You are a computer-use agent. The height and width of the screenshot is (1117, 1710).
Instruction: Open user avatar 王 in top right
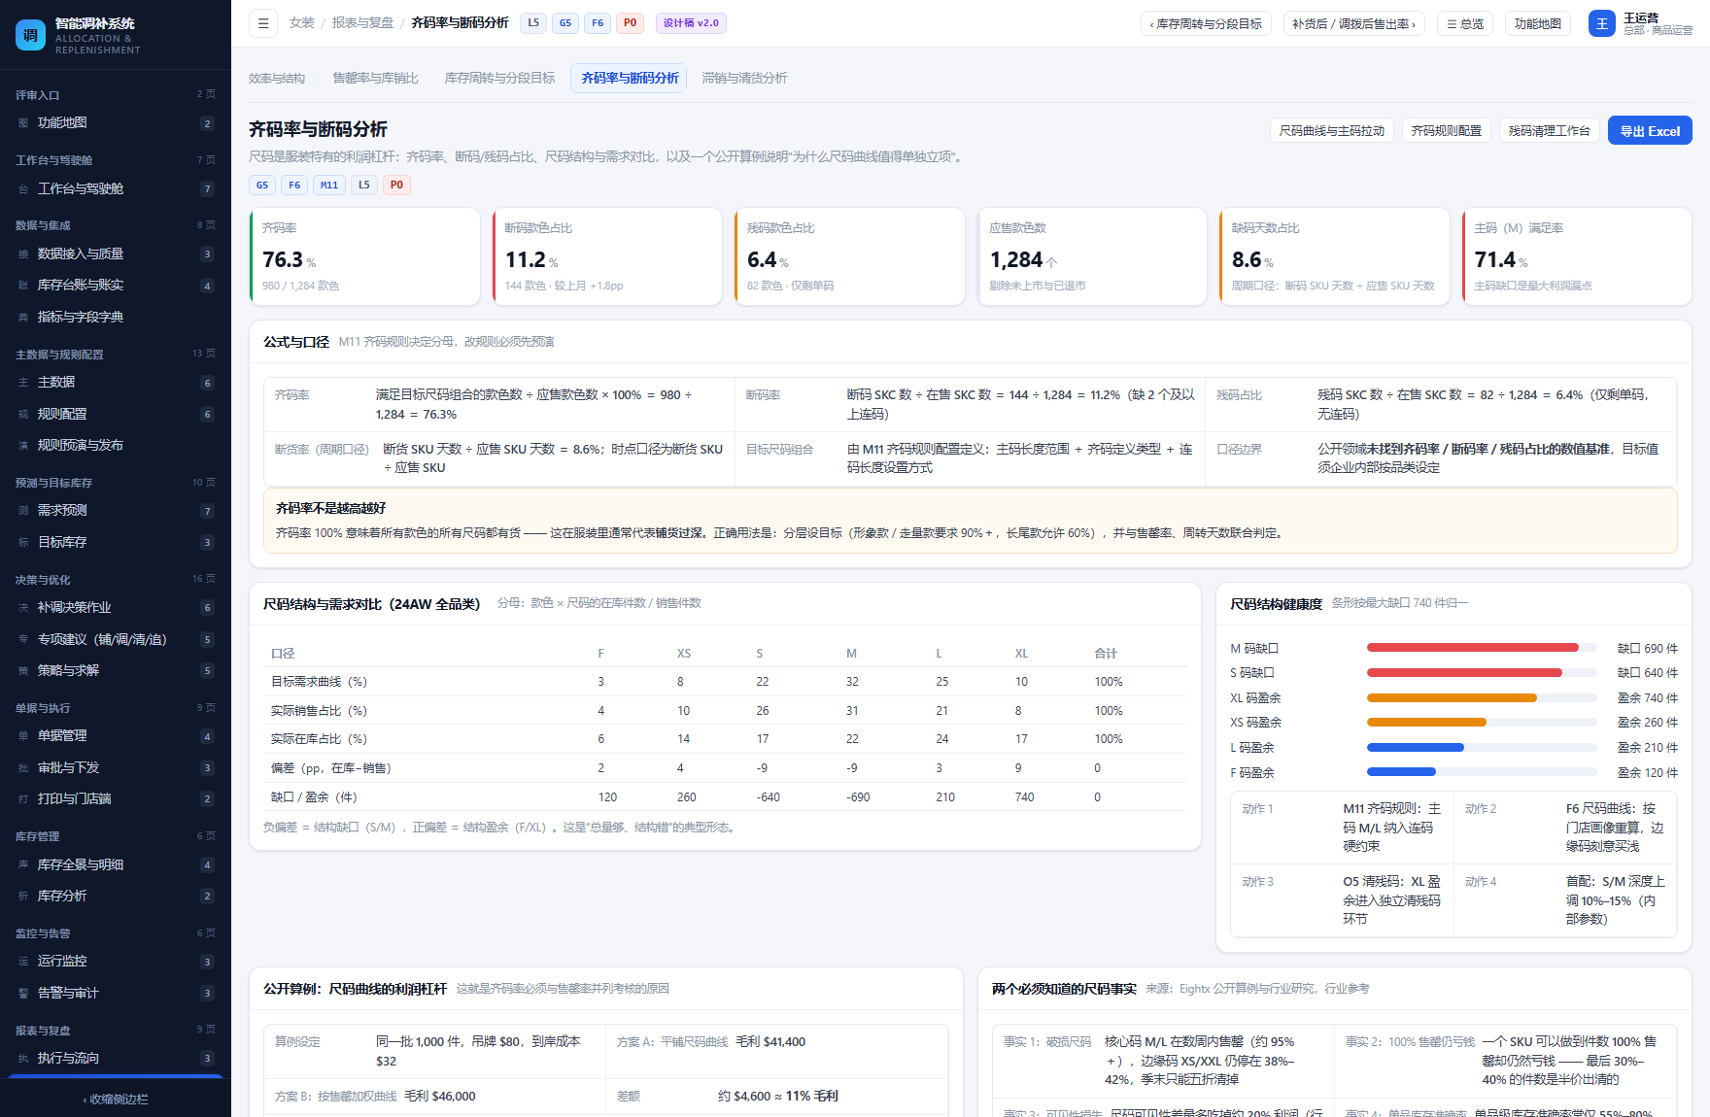click(1602, 23)
